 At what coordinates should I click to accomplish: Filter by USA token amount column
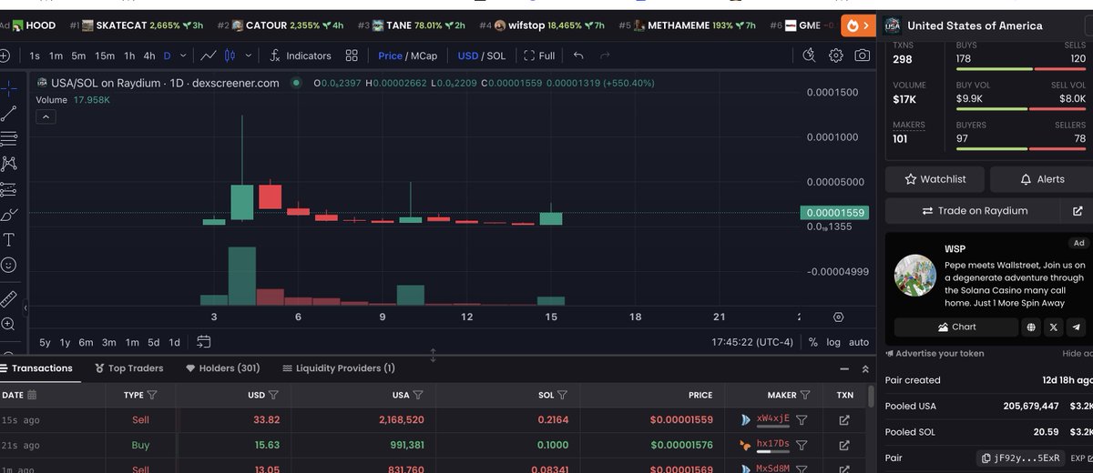[x=418, y=395]
